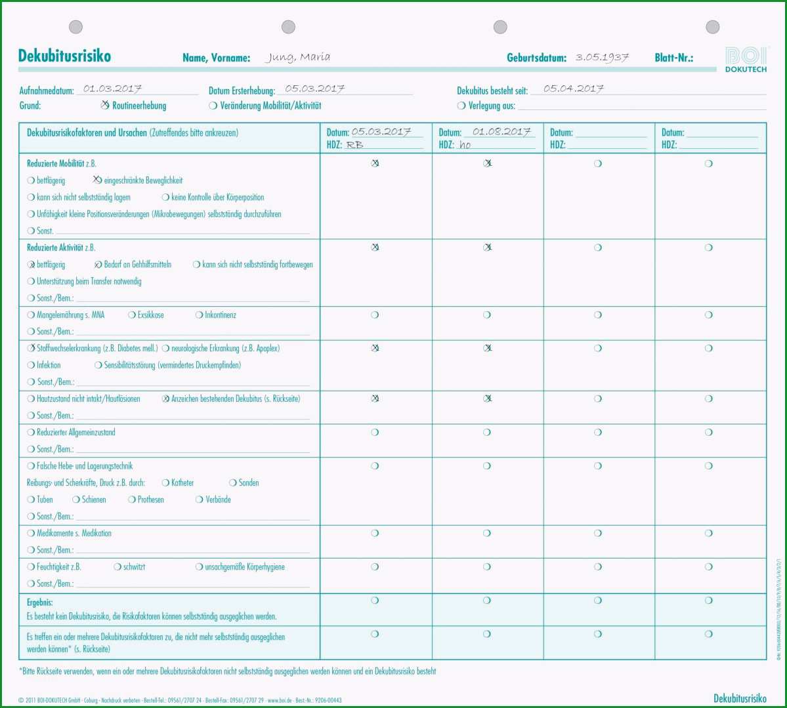Check Dekubitusrisikofaktoren treffen zu in 01.08.2017 column
The image size is (787, 708).
tap(487, 634)
